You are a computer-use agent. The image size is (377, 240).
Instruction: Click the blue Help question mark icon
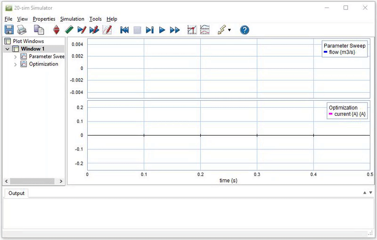click(x=244, y=30)
